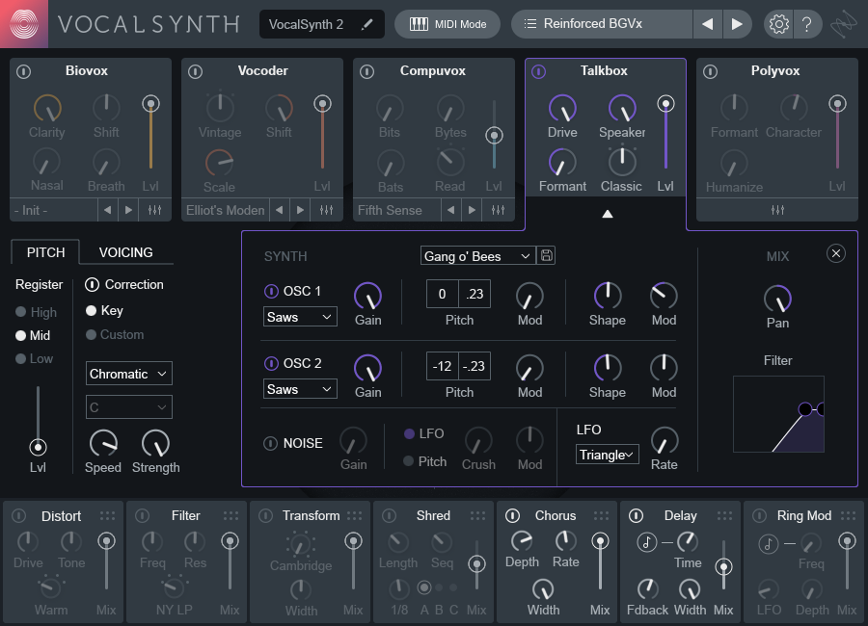Open Biovox advanced settings sliders icon
Image resolution: width=868 pixels, height=626 pixels.
(x=155, y=210)
